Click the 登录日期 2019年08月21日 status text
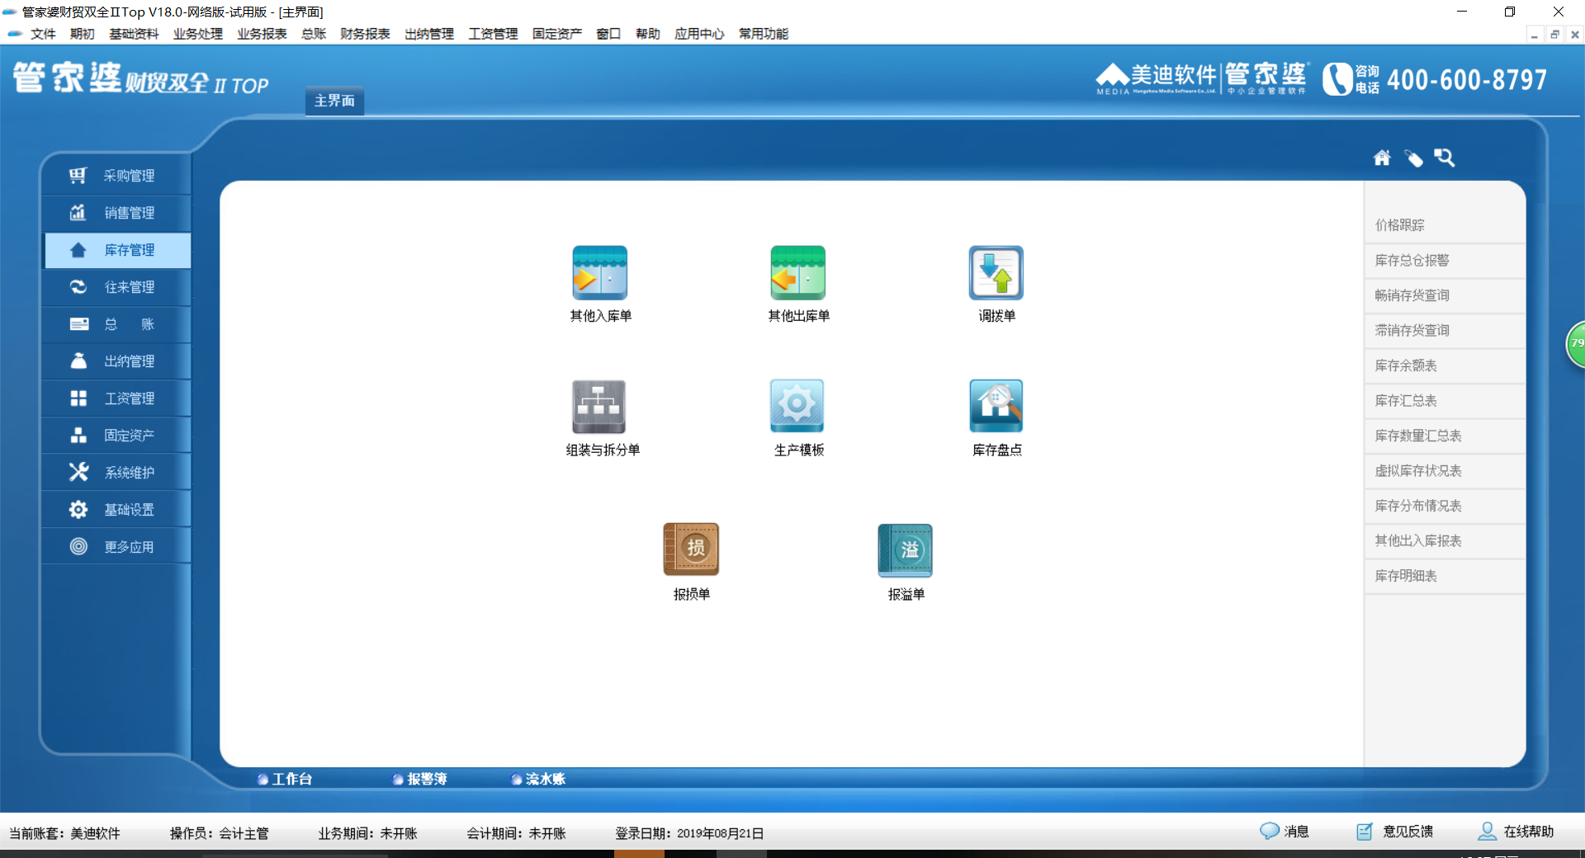This screenshot has width=1585, height=858. (689, 833)
